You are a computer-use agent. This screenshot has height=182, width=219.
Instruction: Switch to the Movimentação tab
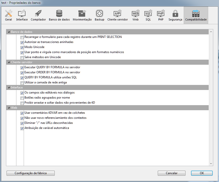point(82,15)
